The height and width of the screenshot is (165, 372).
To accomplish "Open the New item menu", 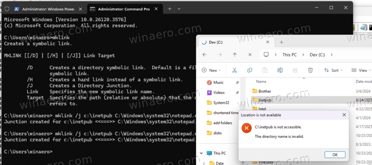I will [211, 70].
